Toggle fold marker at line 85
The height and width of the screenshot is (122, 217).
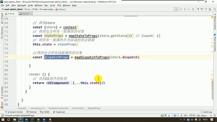16,91
